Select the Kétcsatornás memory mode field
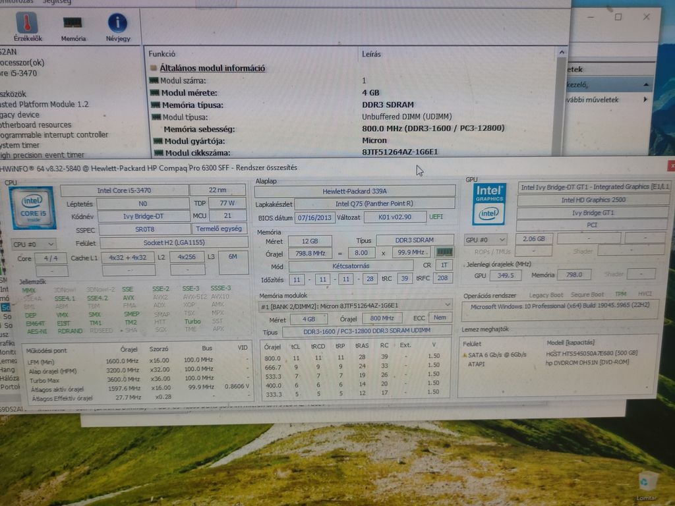This screenshot has height=506, width=675. tap(351, 266)
